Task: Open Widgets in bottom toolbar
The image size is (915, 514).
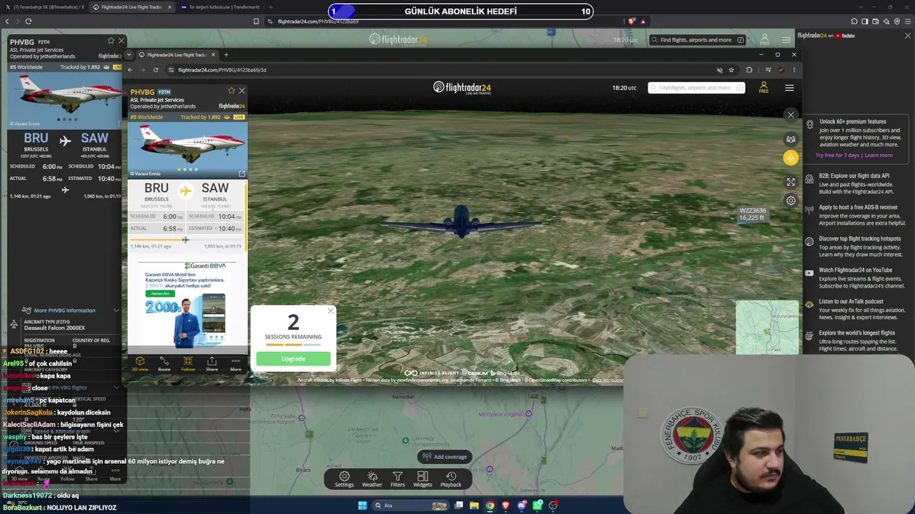Action: tap(422, 479)
